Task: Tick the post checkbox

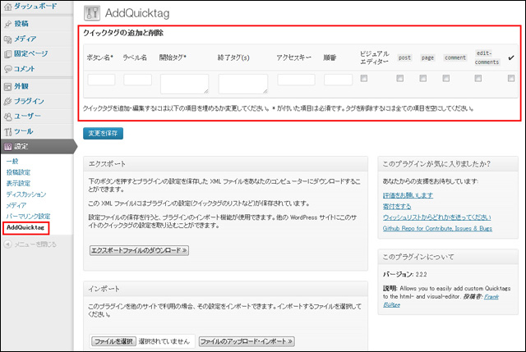Action: pos(400,79)
